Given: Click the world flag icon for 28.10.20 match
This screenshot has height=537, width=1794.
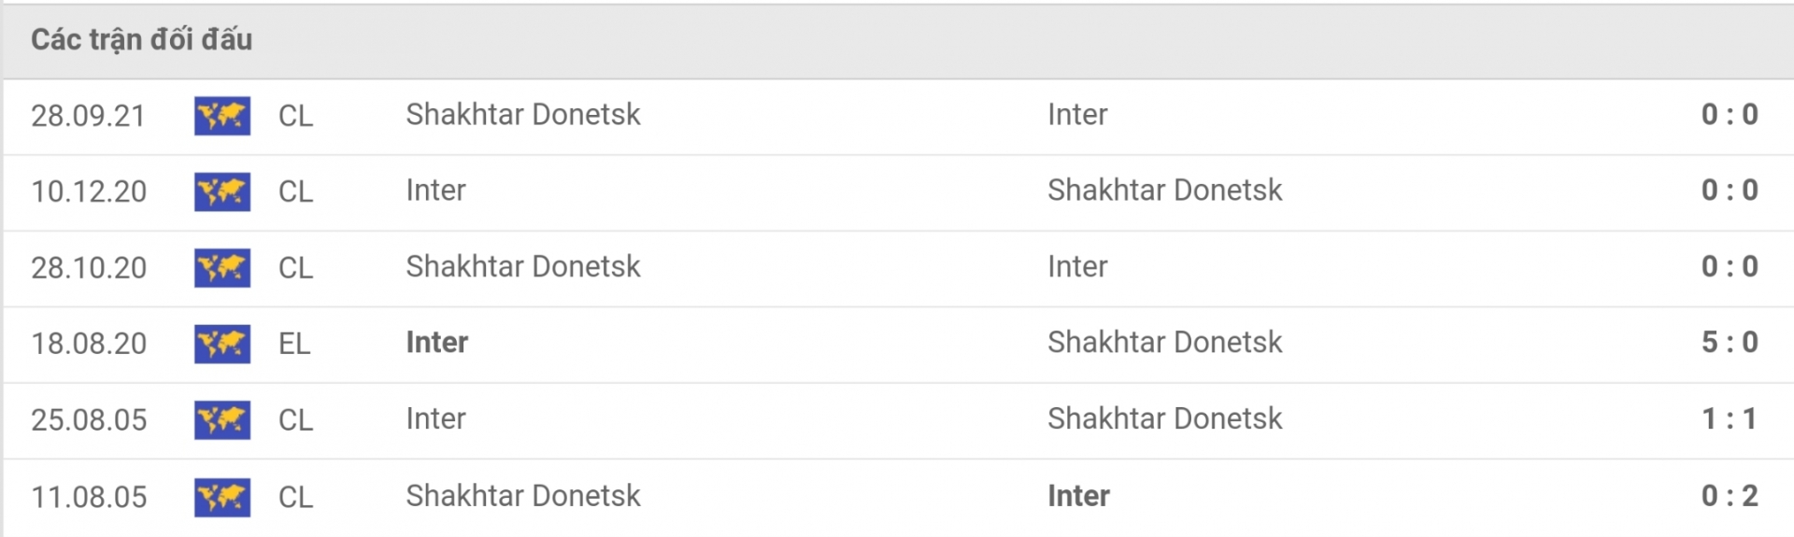Looking at the screenshot, I should (x=222, y=268).
